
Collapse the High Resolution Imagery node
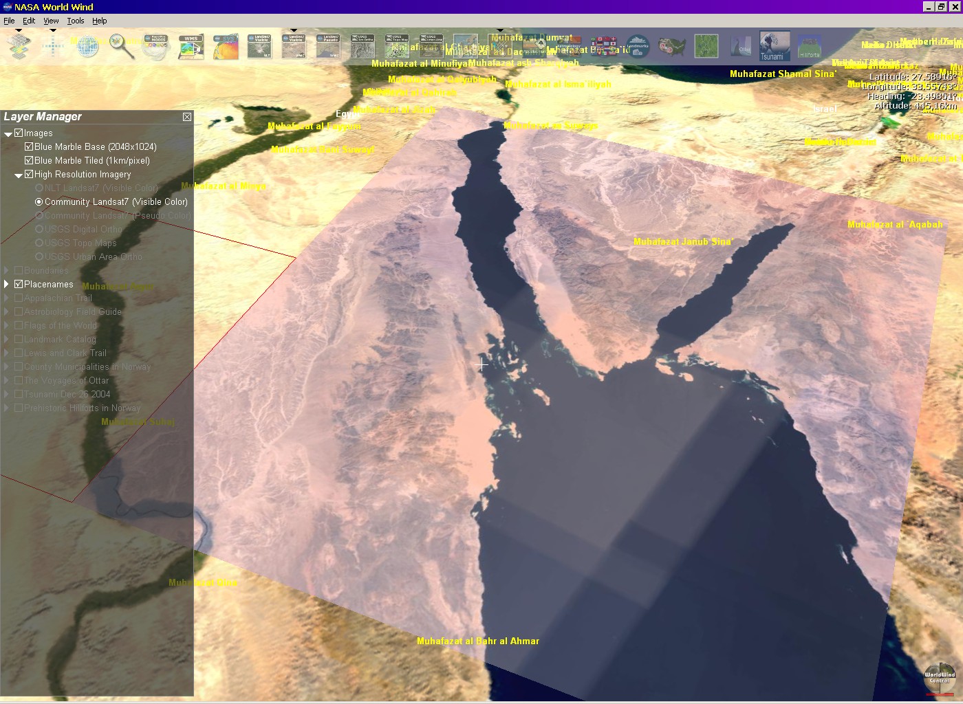19,175
